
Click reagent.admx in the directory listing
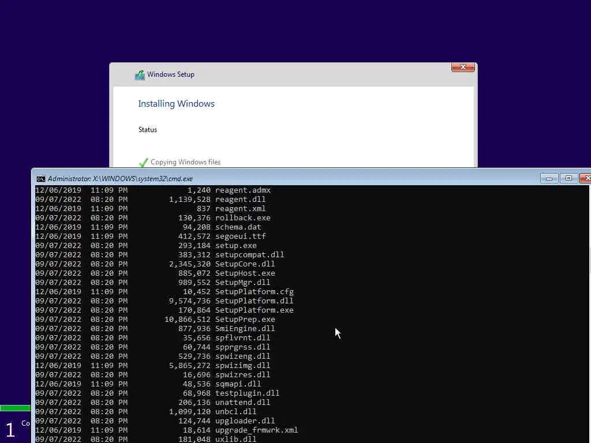243,190
